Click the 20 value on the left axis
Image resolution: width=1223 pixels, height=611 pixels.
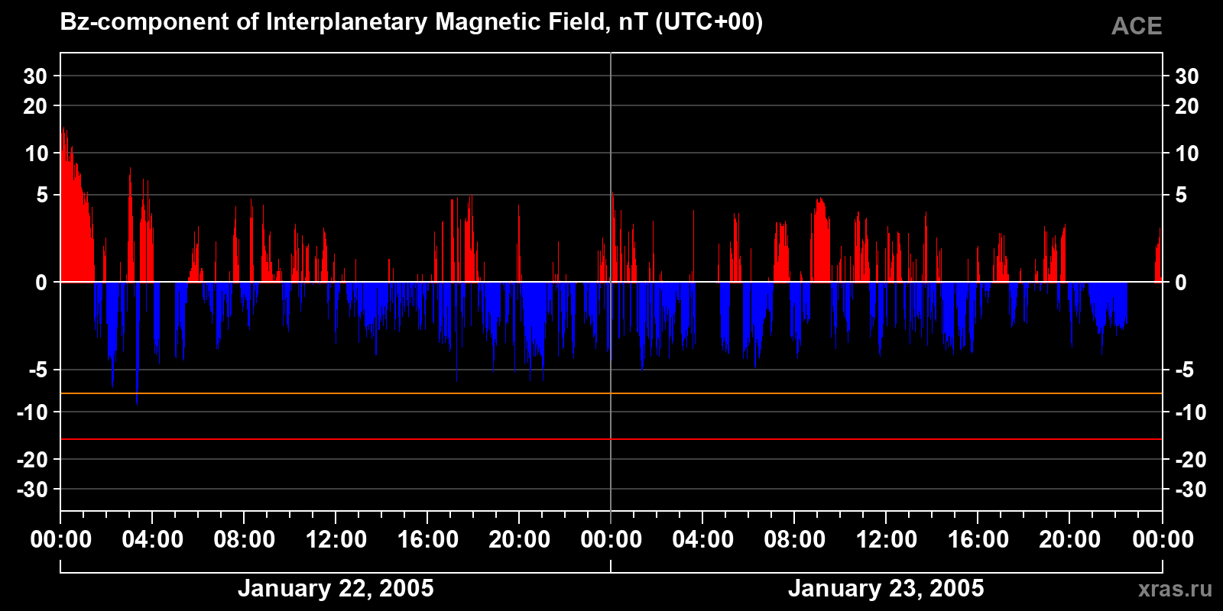[36, 106]
